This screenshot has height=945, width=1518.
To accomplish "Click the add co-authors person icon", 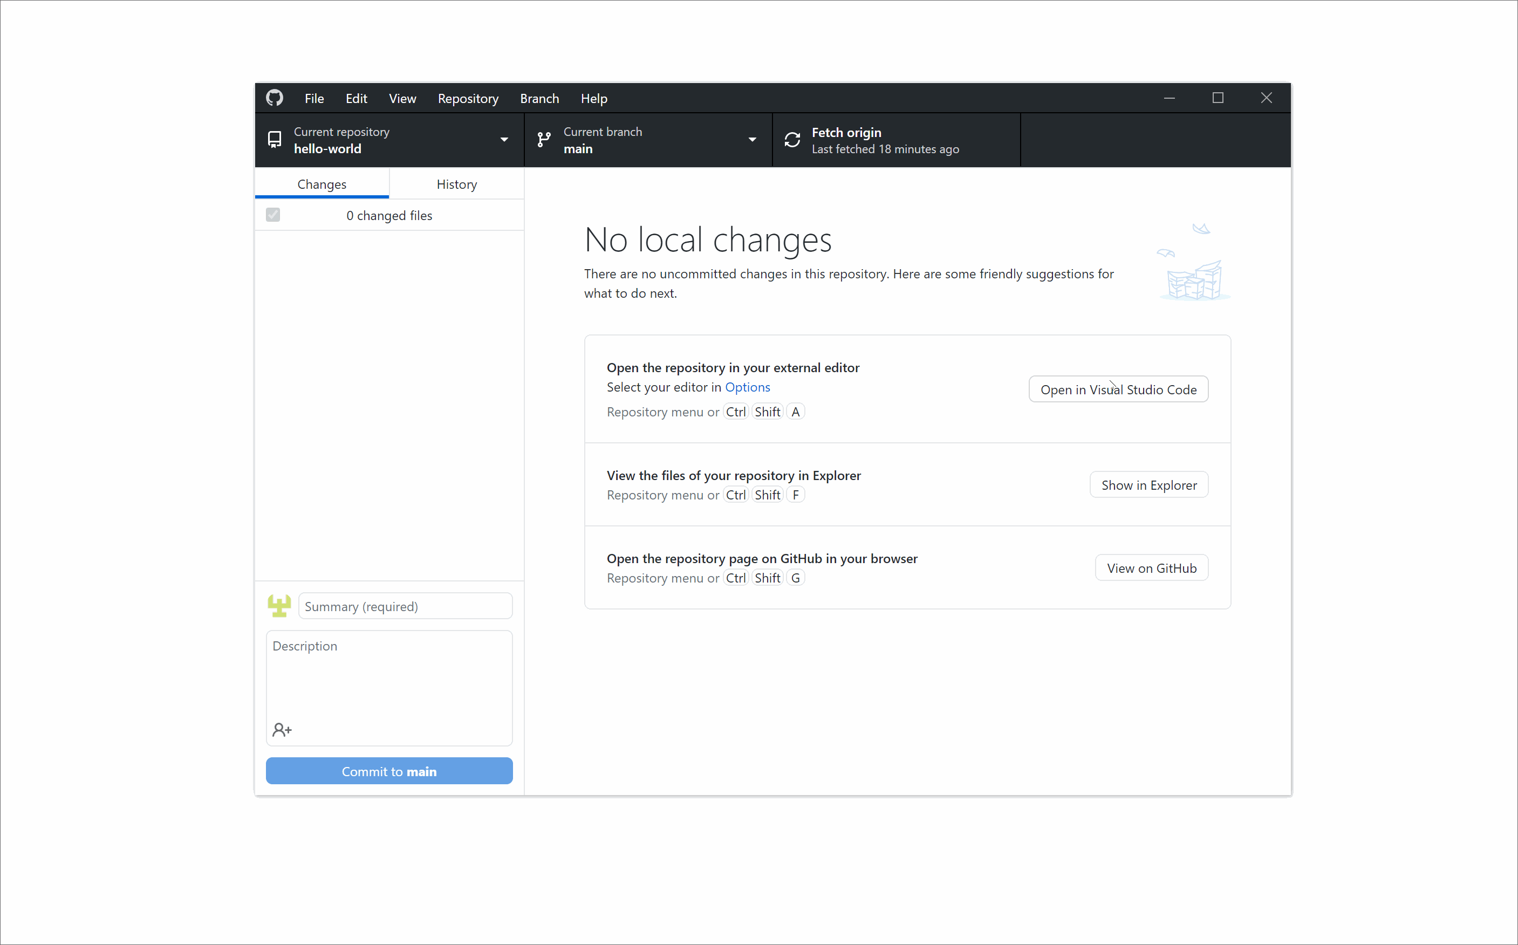I will (x=282, y=729).
